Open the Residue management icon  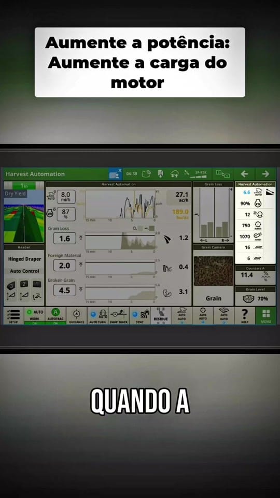pyautogui.click(x=161, y=315)
